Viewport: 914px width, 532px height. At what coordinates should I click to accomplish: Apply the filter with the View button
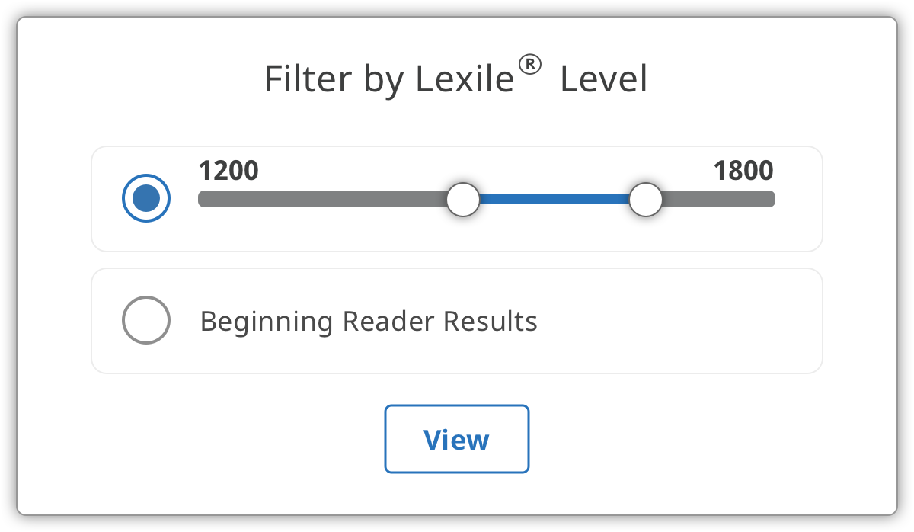tap(457, 439)
